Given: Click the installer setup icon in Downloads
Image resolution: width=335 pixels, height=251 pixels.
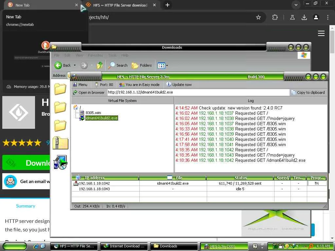Looking at the screenshot, I should pyautogui.click(x=60, y=162).
